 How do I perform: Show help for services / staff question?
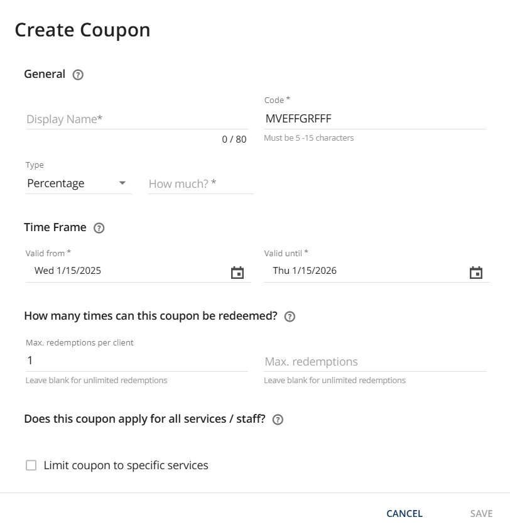pyautogui.click(x=278, y=420)
